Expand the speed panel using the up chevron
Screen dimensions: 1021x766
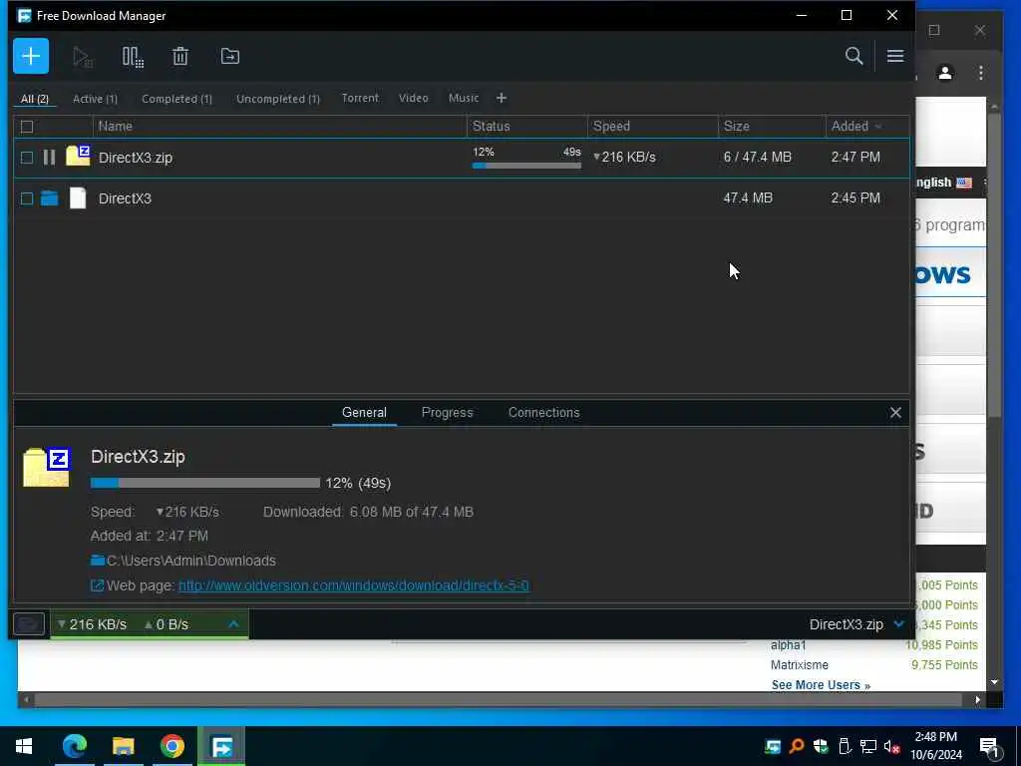pos(233,624)
